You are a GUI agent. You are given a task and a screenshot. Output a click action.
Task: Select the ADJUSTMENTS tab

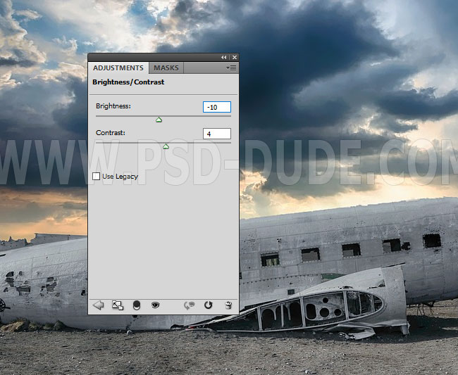tap(118, 68)
